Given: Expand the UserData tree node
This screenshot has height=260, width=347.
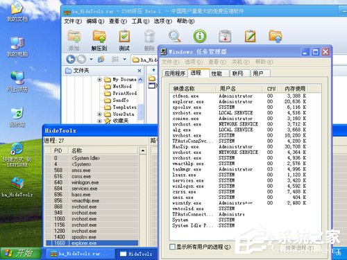Looking at the screenshot, I should pos(99,114).
